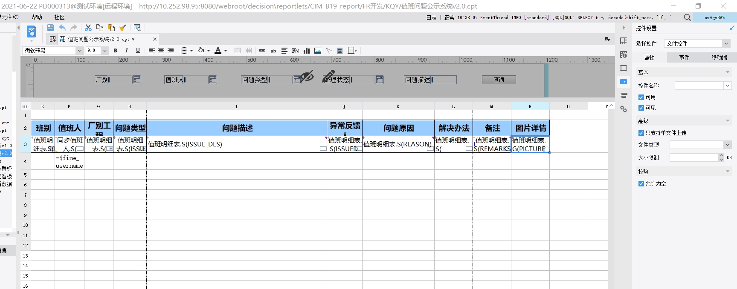Screen dimensions: 737x289
Task: Toggle 只支持单文件上传 checkbox
Action: click(641, 133)
